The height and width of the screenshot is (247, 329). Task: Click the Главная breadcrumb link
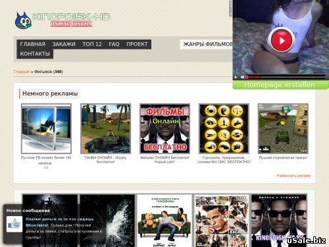click(x=22, y=72)
